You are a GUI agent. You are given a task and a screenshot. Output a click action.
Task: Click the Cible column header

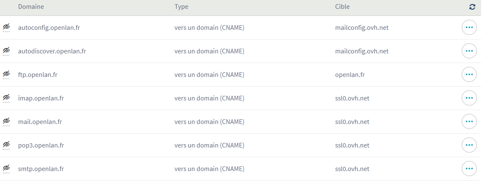point(342,7)
